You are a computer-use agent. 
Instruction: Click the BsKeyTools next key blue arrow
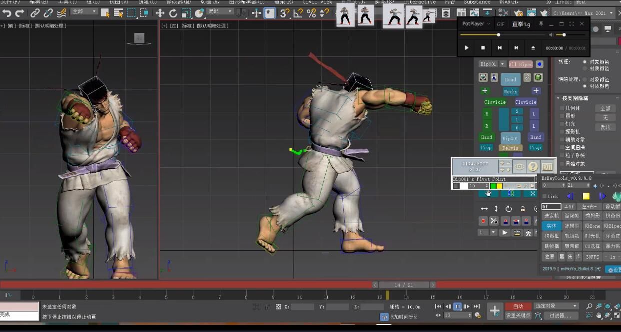(602, 197)
